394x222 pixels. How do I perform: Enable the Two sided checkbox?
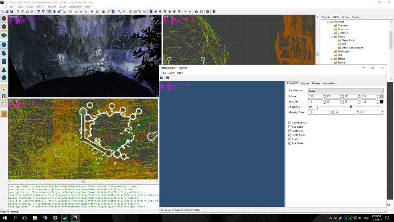(x=290, y=127)
